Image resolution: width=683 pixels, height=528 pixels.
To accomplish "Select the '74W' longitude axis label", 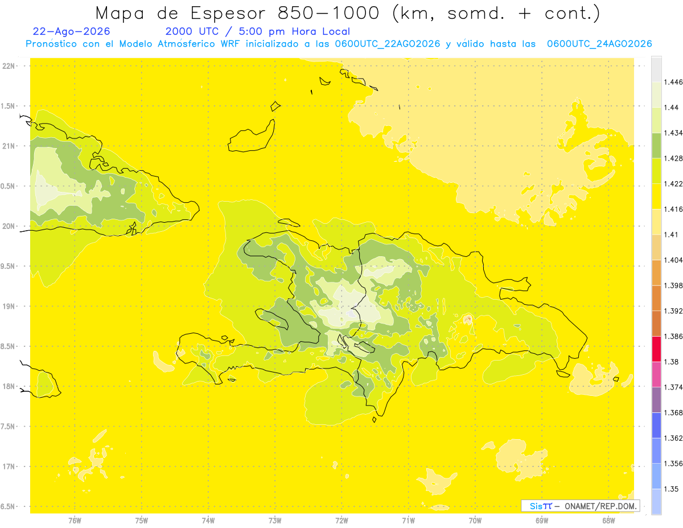I will (x=208, y=521).
